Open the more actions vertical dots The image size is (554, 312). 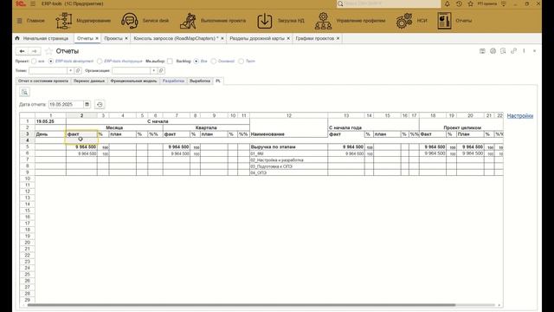click(x=524, y=51)
